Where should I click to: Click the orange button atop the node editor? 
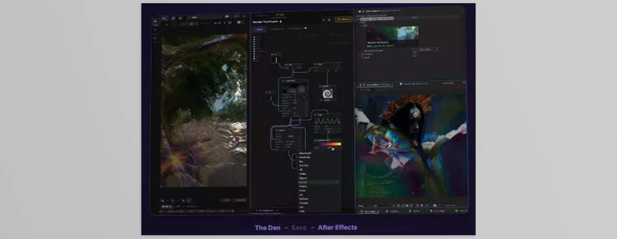(x=343, y=19)
